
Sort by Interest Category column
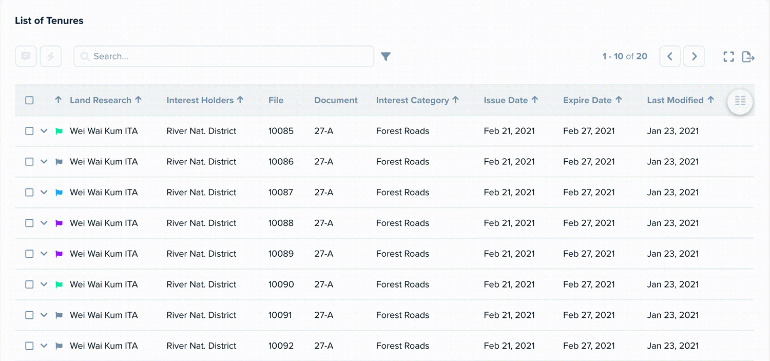point(417,100)
